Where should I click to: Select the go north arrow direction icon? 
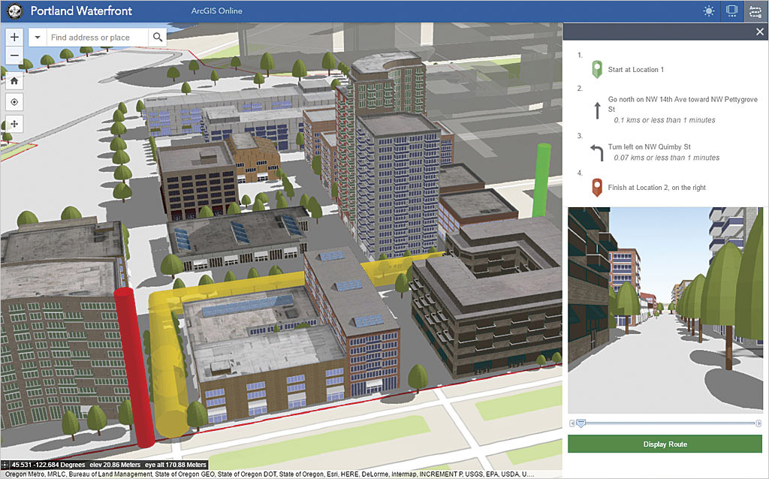pyautogui.click(x=597, y=110)
